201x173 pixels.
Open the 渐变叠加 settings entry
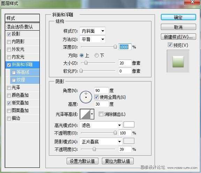click(x=20, y=103)
